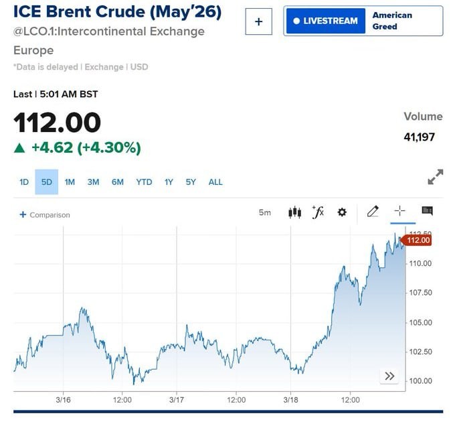Open the candlestick chart type selector
Image resolution: width=455 pixels, height=422 pixels.
point(294,212)
